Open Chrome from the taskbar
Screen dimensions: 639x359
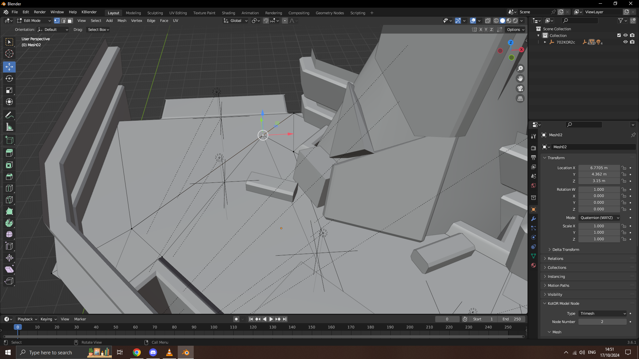[137, 352]
